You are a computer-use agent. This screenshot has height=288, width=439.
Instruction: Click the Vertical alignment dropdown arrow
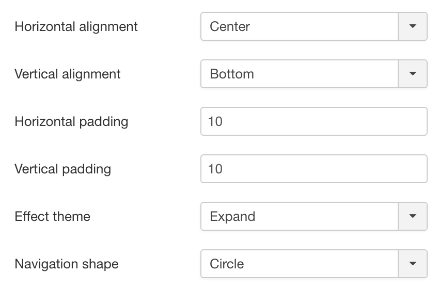(412, 74)
